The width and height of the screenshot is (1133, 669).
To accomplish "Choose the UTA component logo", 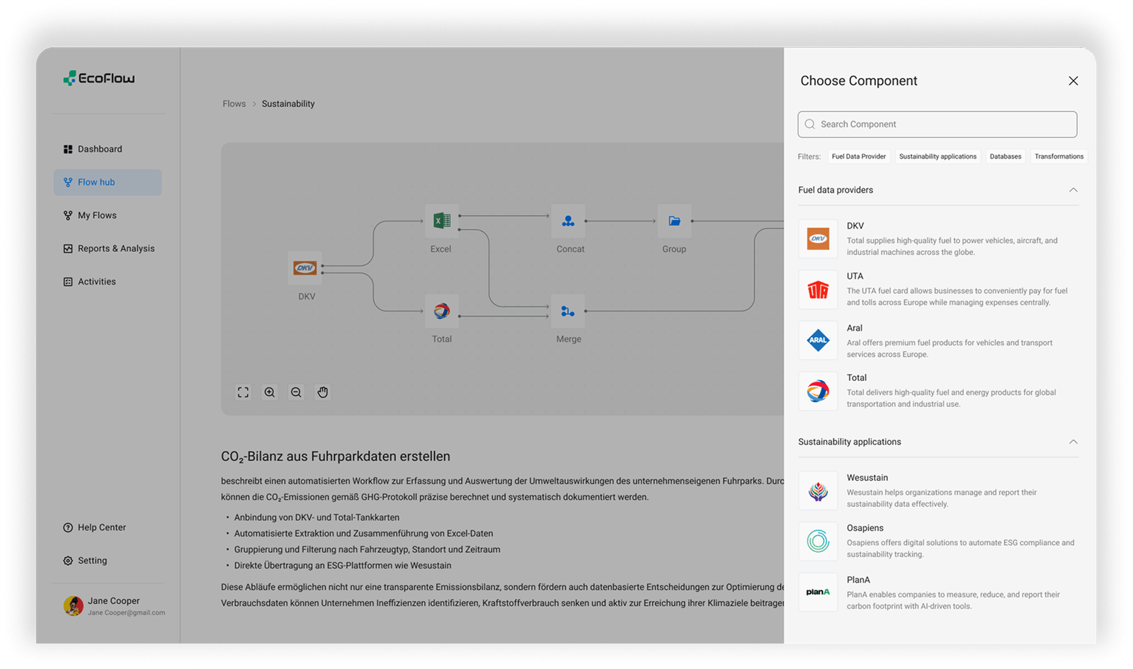I will (x=818, y=290).
